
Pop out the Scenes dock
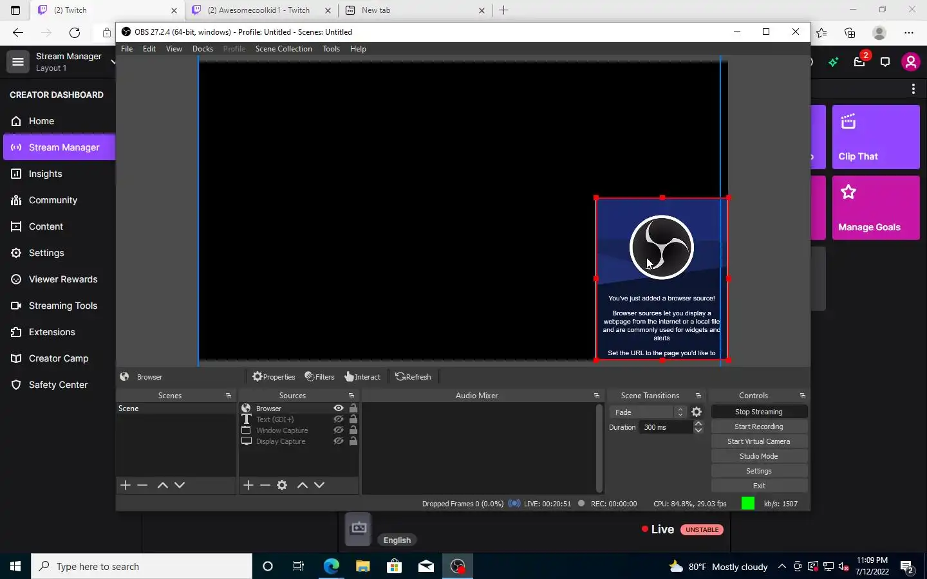click(229, 396)
